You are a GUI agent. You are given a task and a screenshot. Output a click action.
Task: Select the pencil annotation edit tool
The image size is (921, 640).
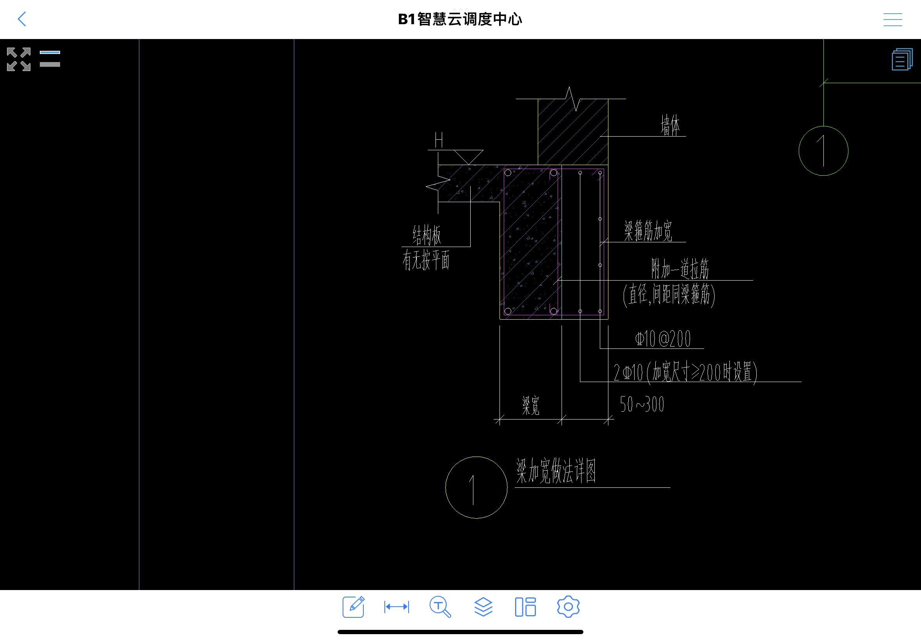(x=354, y=607)
